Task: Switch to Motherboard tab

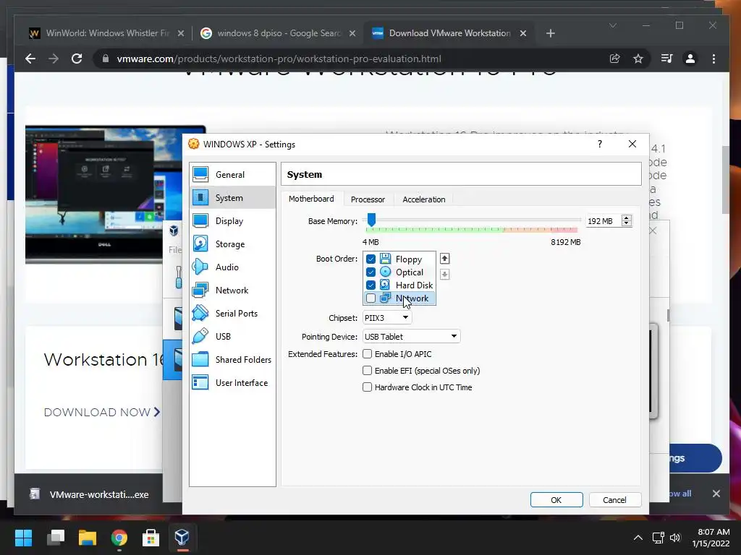Action: [x=311, y=199]
